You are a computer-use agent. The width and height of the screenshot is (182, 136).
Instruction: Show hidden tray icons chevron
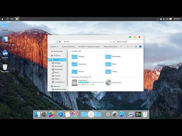157,19
